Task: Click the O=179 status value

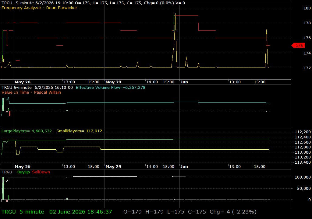Action: [x=133, y=212]
